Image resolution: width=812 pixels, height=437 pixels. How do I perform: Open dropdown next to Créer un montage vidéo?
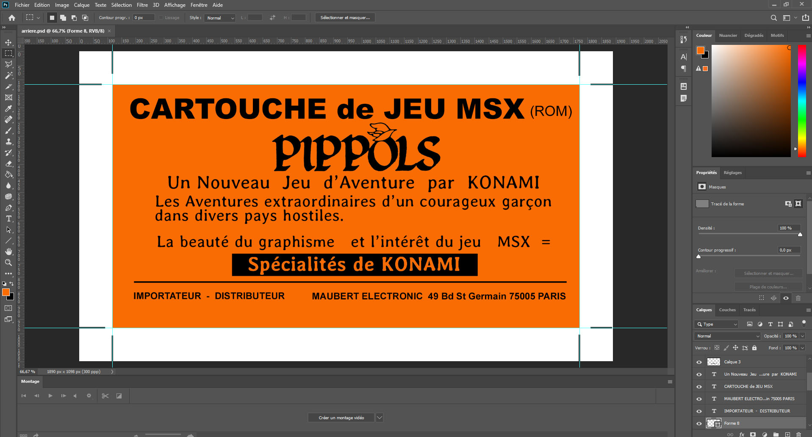click(380, 418)
